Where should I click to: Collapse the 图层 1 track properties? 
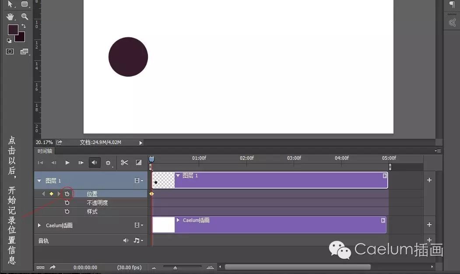[x=39, y=181]
